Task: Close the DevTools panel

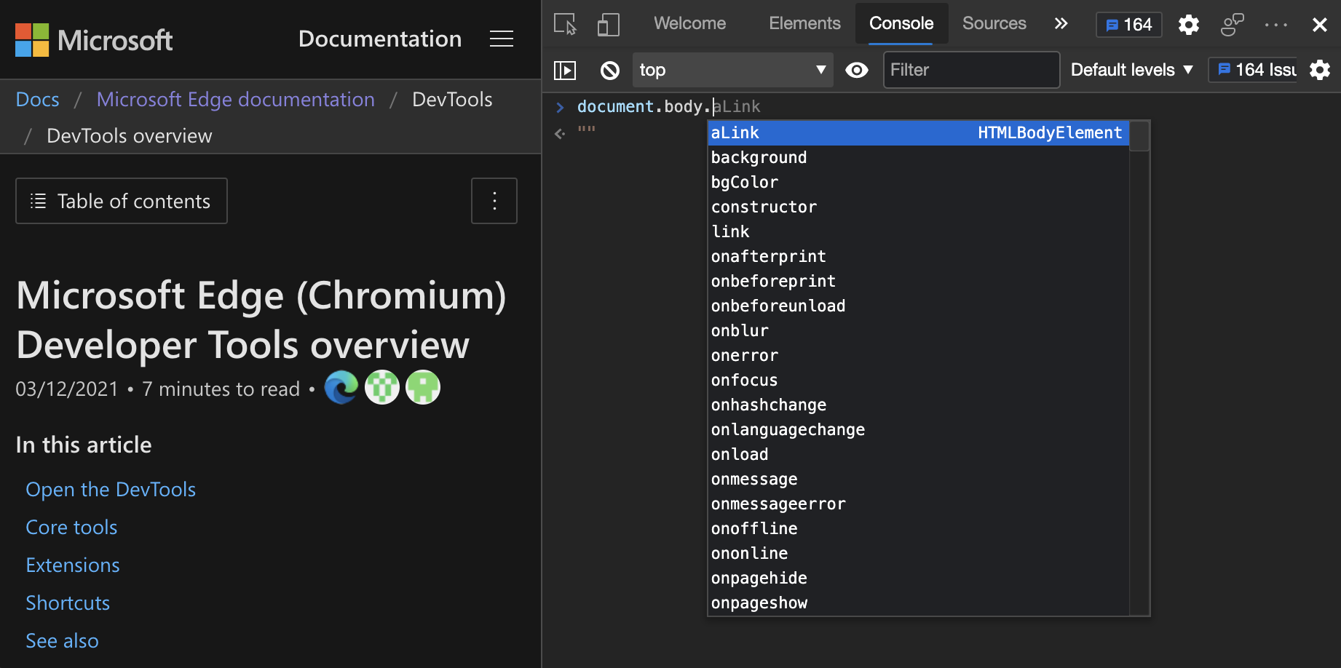Action: tap(1319, 25)
